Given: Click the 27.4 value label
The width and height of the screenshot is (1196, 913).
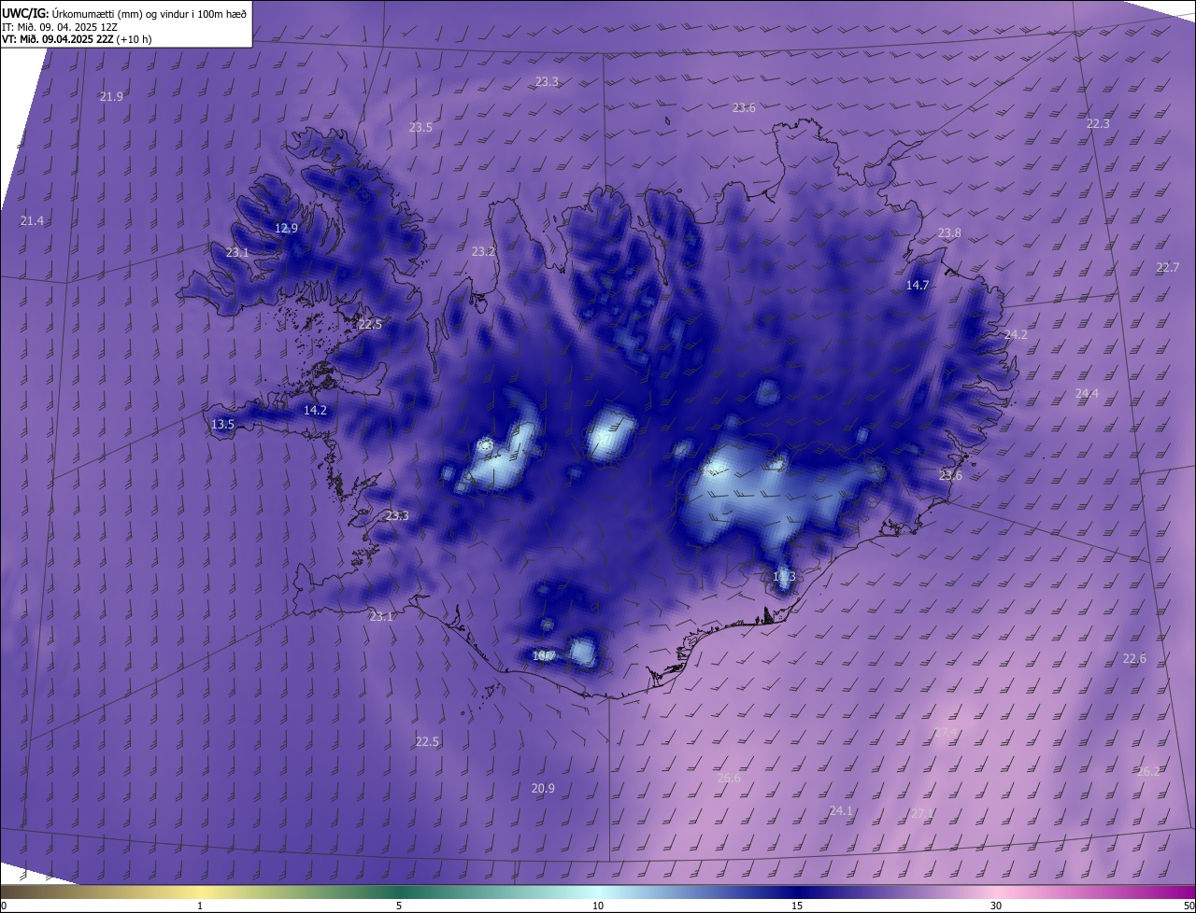Looking at the screenshot, I should [946, 731].
